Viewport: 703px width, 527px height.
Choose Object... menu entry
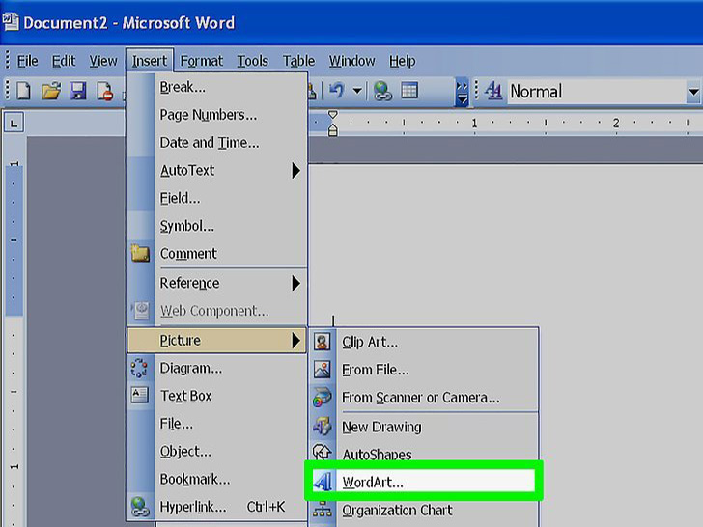coord(217,452)
